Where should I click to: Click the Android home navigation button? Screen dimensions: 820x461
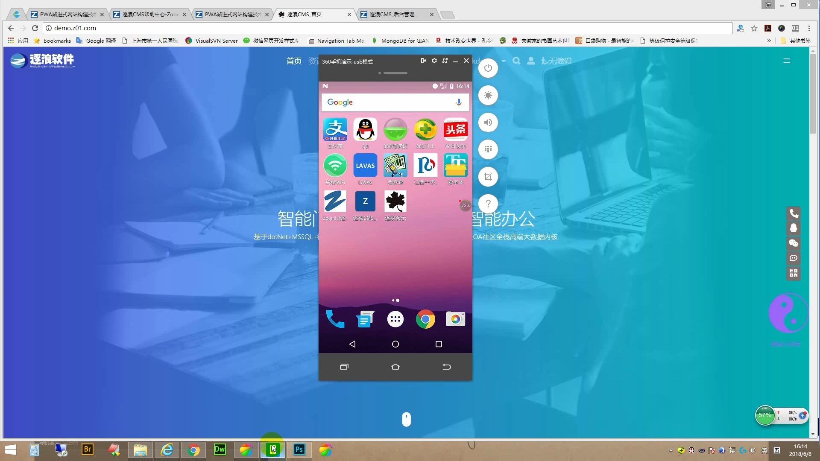coord(395,344)
